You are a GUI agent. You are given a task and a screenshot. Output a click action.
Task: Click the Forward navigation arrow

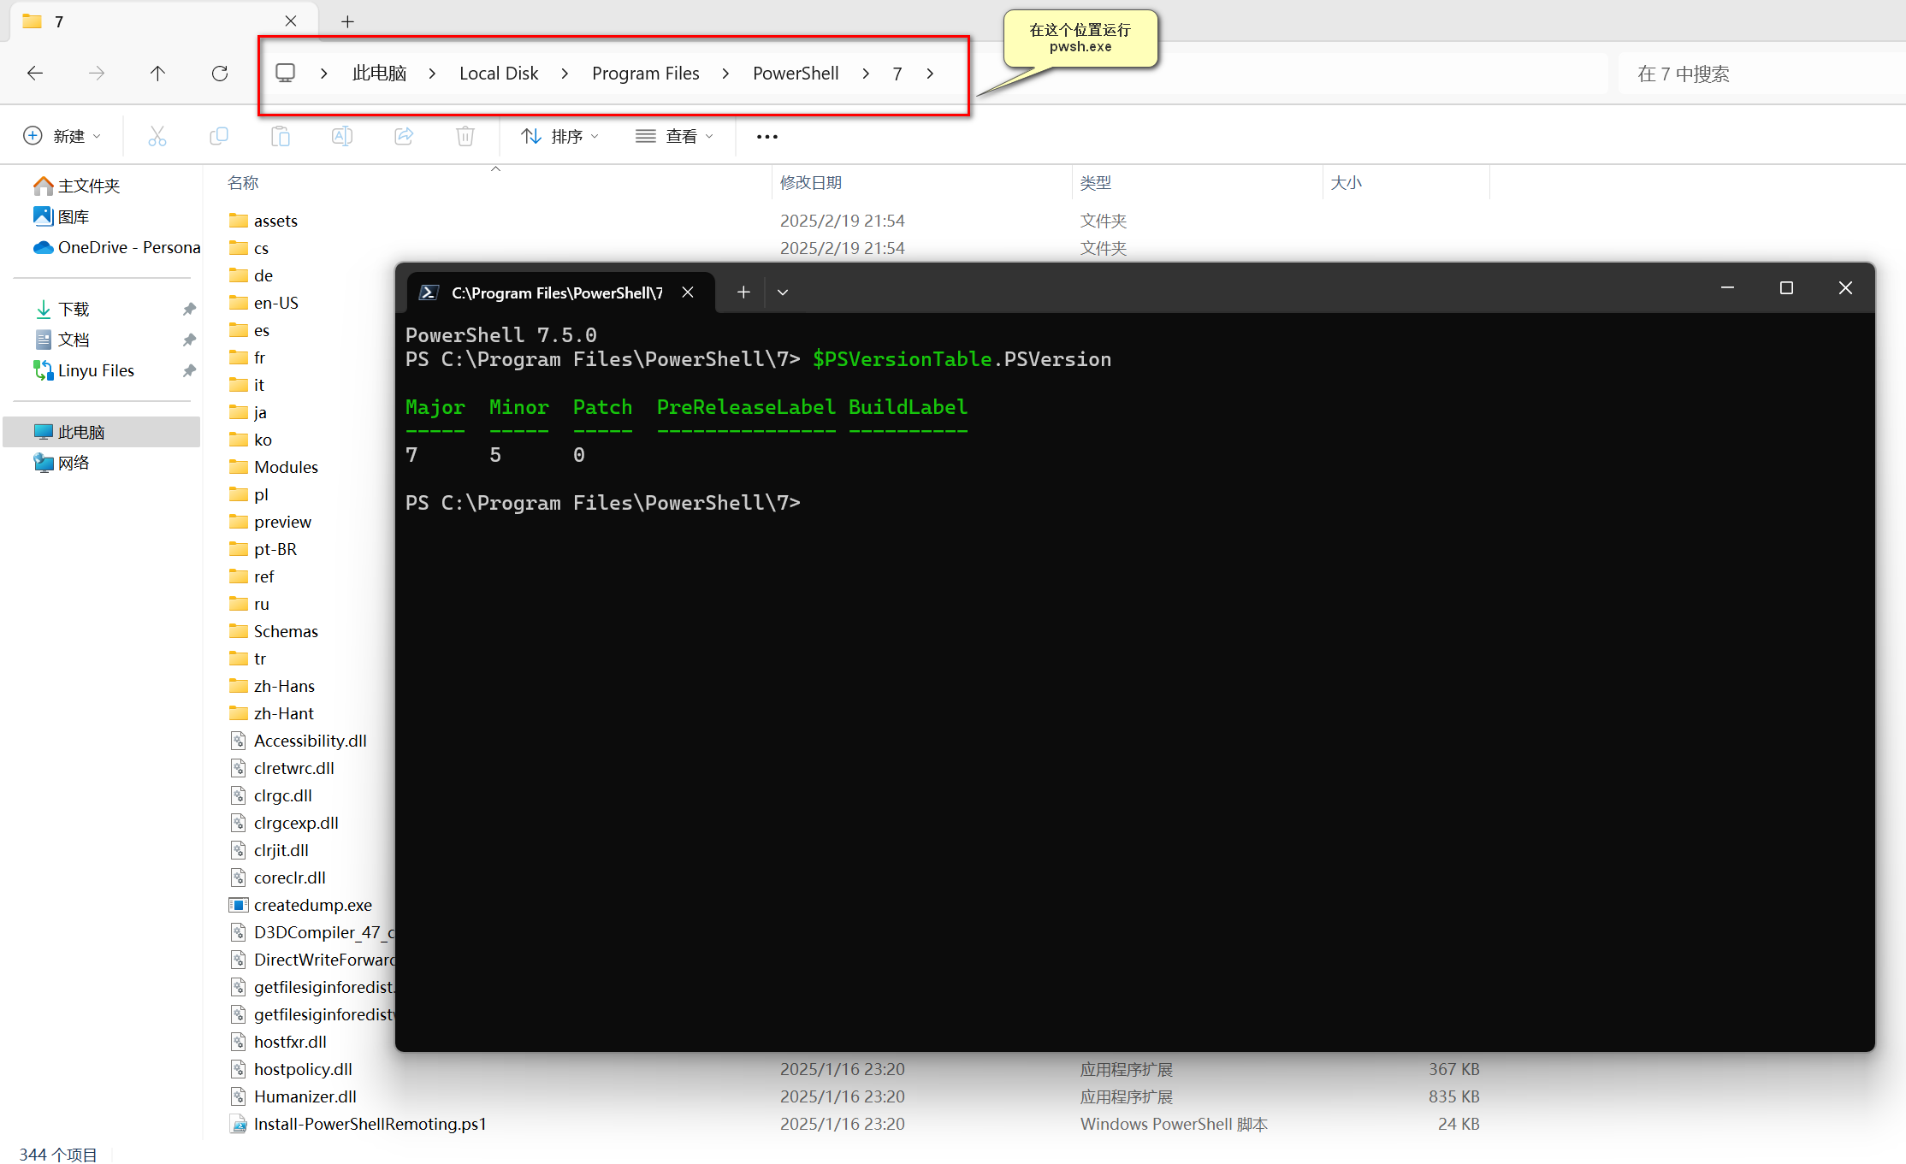[x=97, y=74]
